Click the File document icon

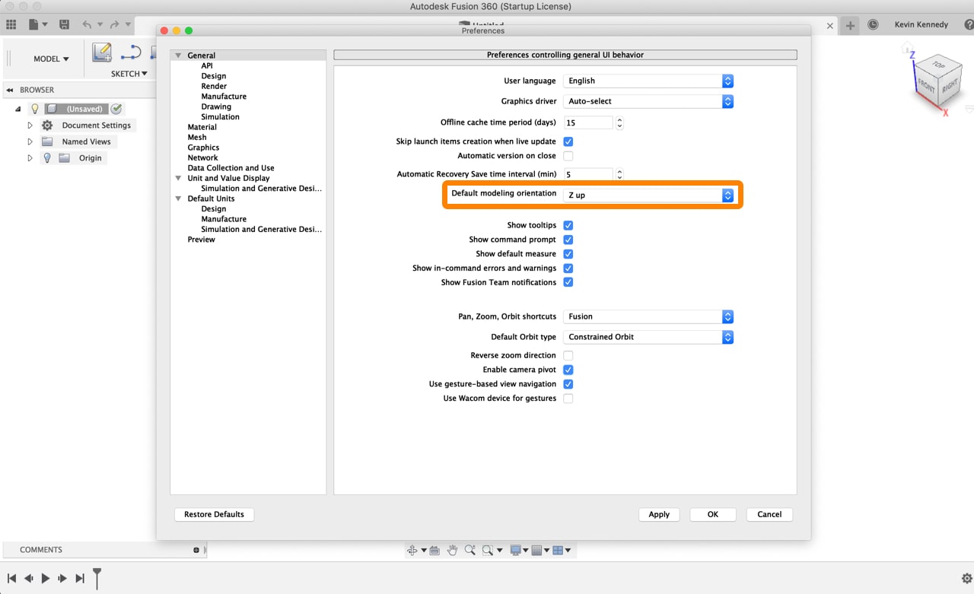(33, 25)
